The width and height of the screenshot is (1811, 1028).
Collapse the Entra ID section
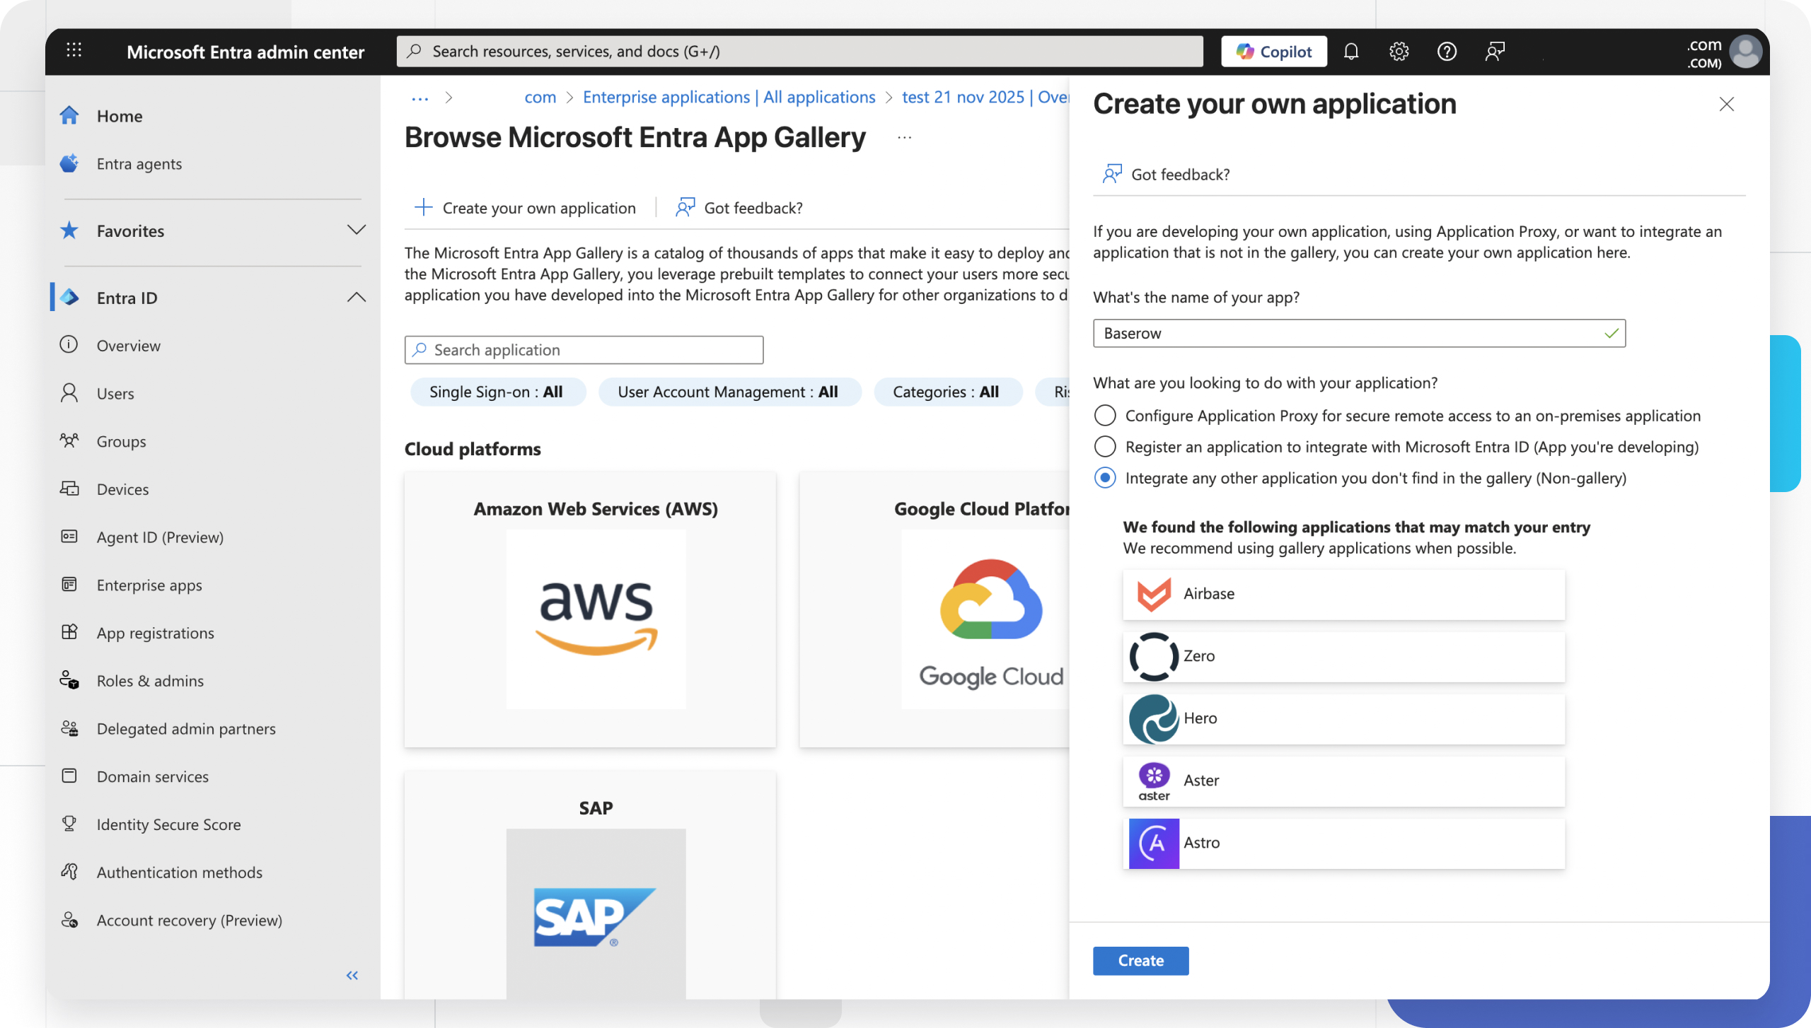[x=357, y=297]
